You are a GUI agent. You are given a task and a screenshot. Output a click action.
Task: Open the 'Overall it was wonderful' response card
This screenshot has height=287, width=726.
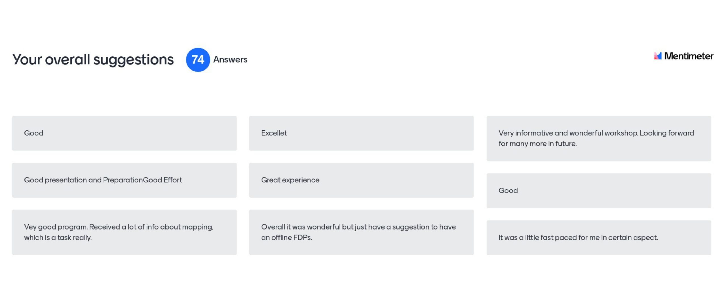[x=361, y=232]
